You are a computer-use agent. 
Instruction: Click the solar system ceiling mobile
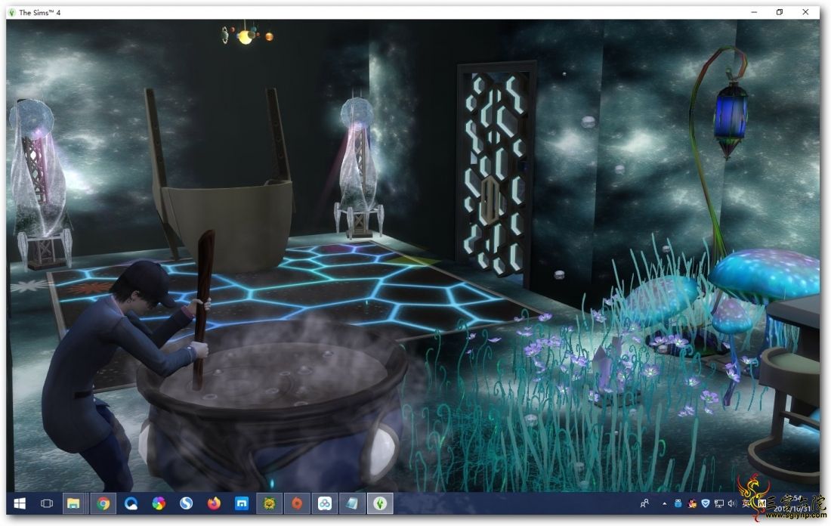point(246,35)
